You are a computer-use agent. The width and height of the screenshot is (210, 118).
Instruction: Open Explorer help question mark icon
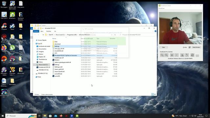(x=155, y=31)
